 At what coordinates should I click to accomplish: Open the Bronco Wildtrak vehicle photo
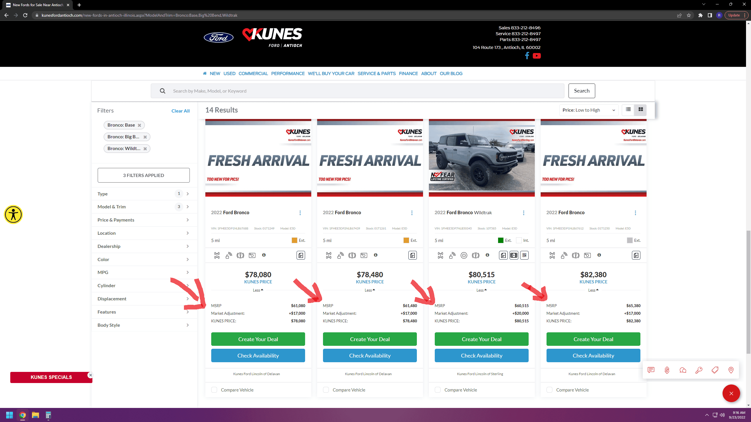tap(482, 158)
